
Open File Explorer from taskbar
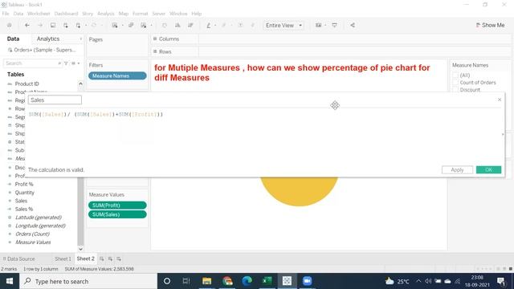tap(207, 281)
